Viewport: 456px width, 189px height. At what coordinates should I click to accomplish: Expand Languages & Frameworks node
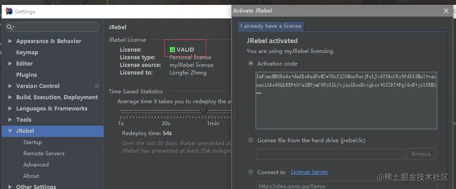point(10,108)
